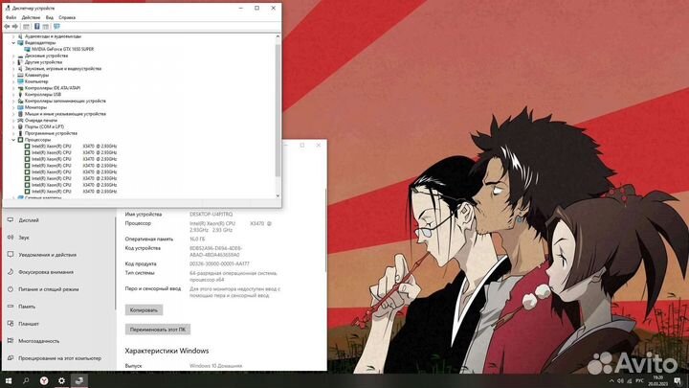This screenshot has height=388, width=689.
Task: Open Звук settings page icon
Action: click(11, 238)
